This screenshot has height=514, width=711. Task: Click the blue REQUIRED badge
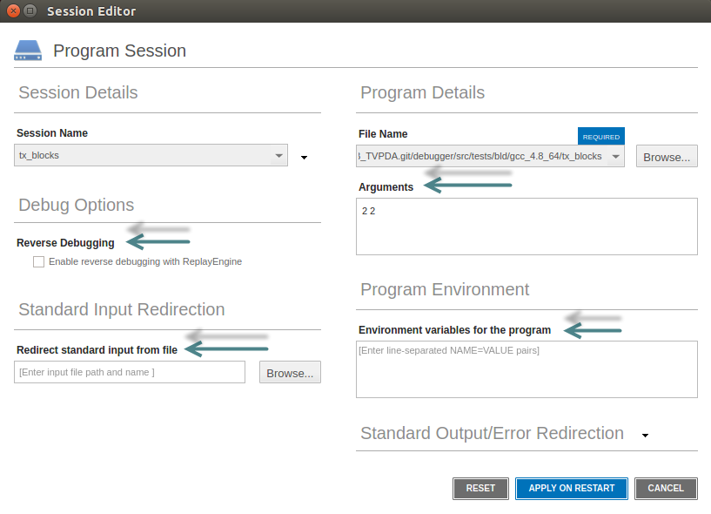coord(600,137)
